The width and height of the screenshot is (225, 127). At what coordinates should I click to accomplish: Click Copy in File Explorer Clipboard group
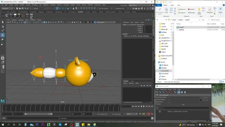(x=166, y=11)
